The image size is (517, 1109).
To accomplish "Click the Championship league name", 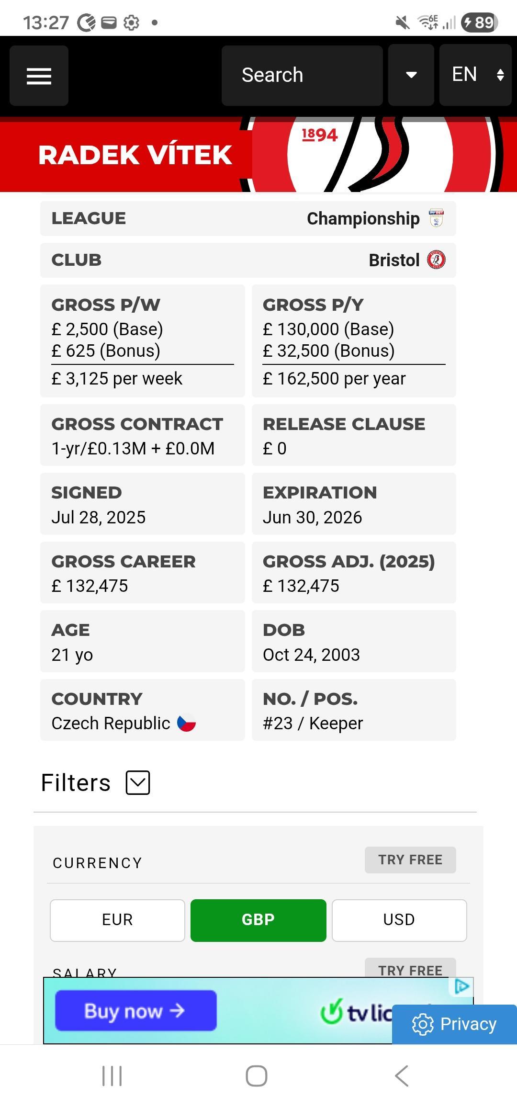I will pyautogui.click(x=363, y=218).
